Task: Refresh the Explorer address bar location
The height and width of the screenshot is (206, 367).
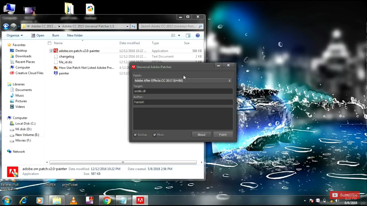Action: (x=133, y=26)
